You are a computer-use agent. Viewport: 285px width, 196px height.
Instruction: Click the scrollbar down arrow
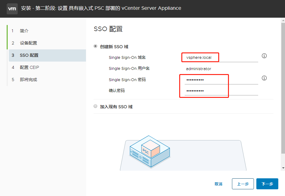[283, 168]
